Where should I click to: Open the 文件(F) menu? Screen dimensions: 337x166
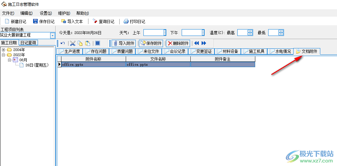[x=8, y=13]
